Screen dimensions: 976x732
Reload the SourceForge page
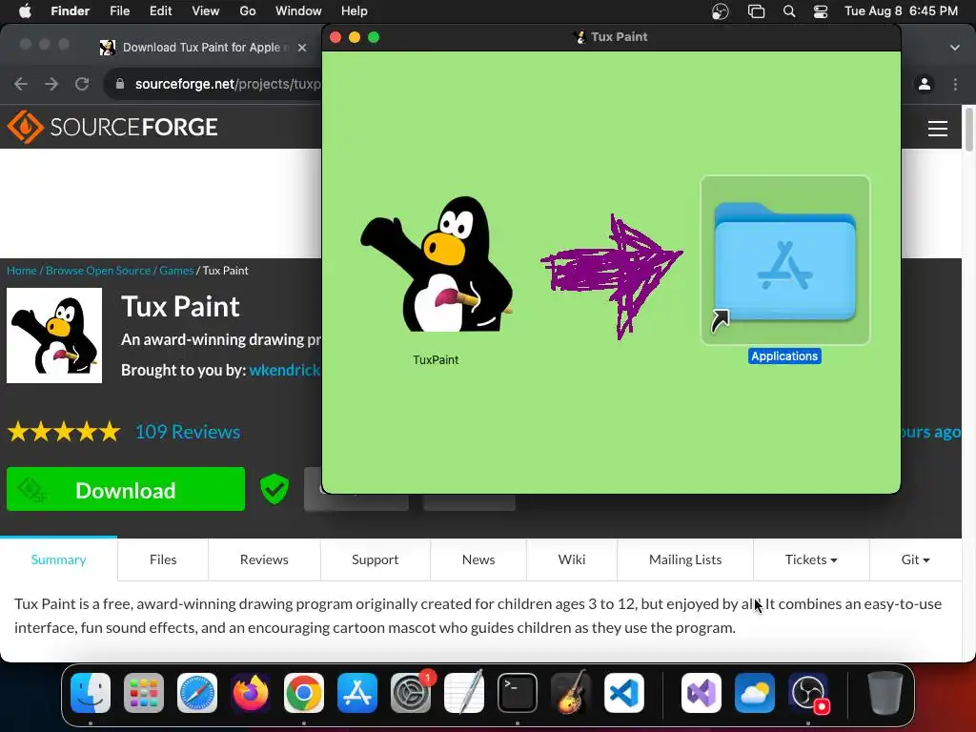[x=82, y=84]
